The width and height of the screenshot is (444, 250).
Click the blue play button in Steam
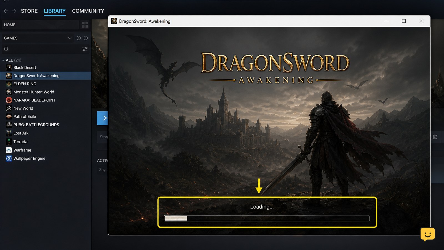tap(102, 118)
